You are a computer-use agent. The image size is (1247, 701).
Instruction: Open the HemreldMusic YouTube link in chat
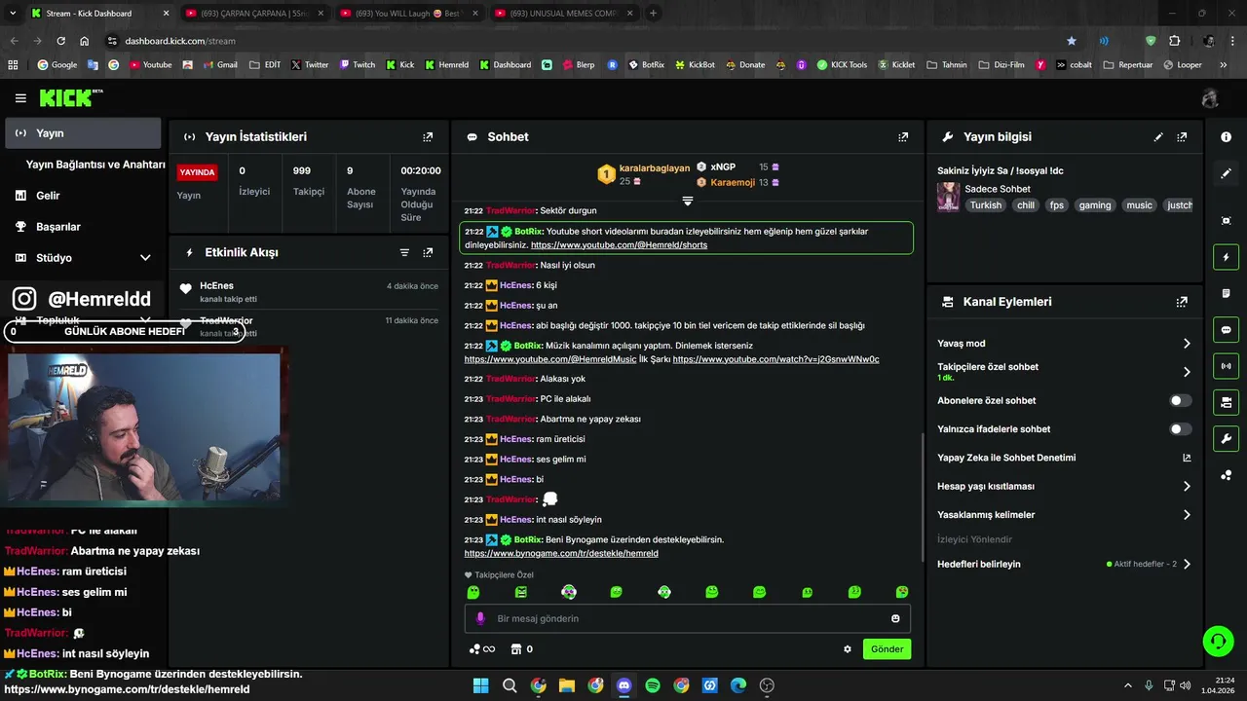pos(549,359)
